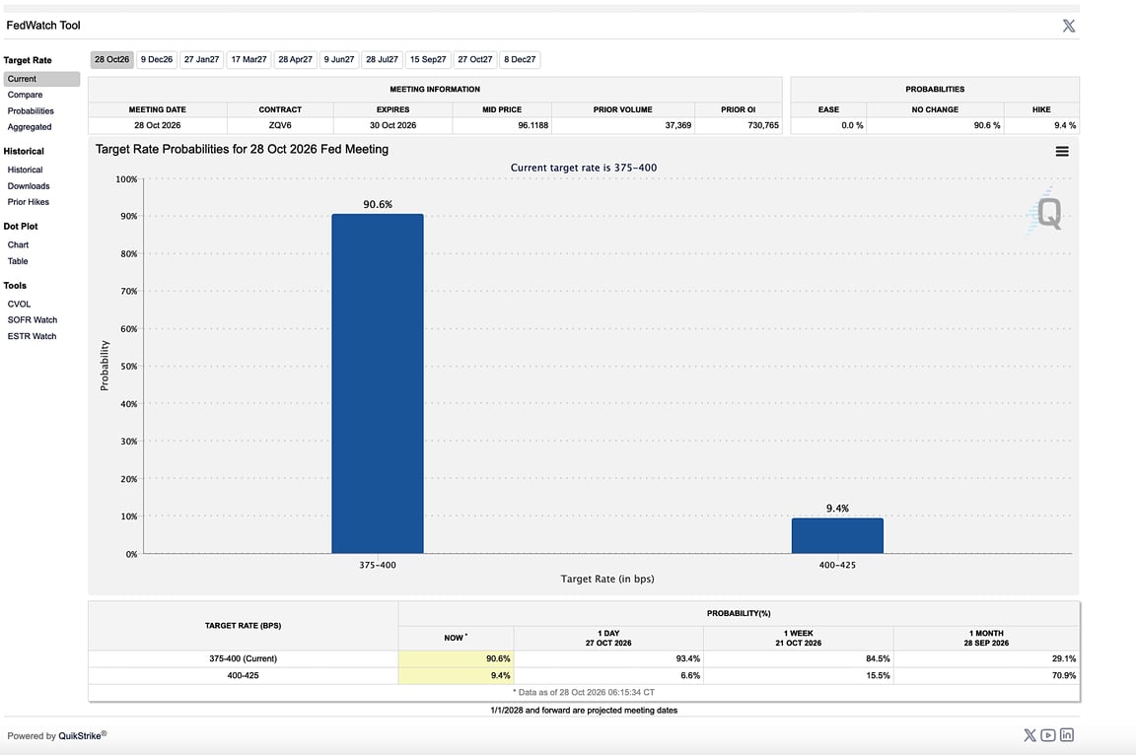
Task: Select the 9 Dec26 meeting tab
Action: pyautogui.click(x=157, y=59)
